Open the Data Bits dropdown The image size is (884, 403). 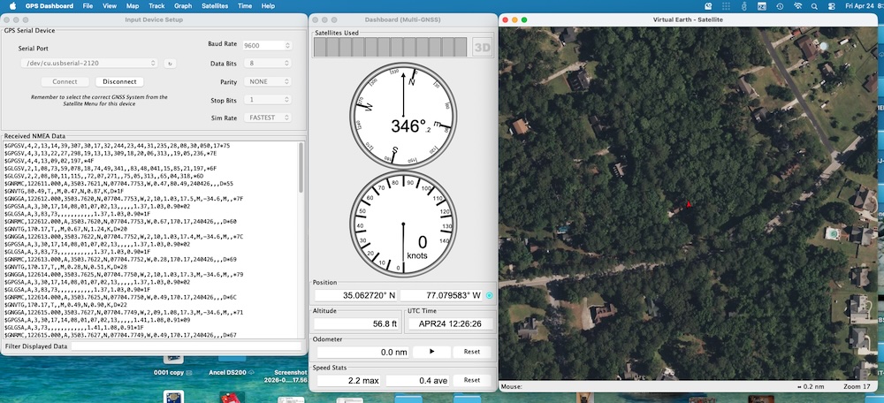pos(267,64)
